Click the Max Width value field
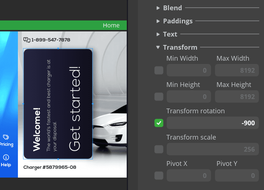The width and height of the screenshot is (264, 190). coord(237,71)
